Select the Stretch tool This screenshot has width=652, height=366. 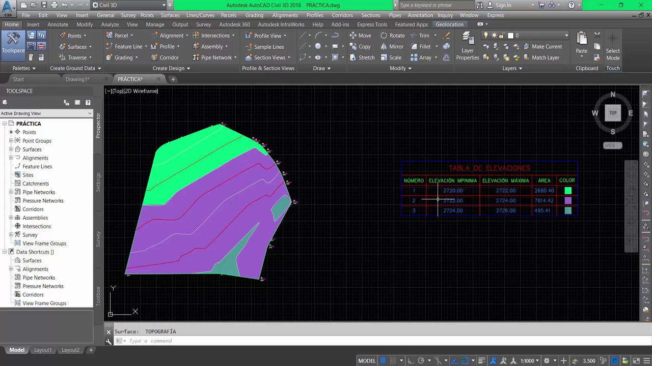362,58
